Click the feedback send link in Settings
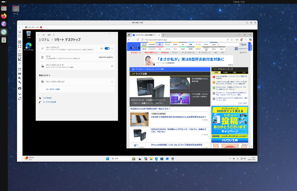This screenshot has width=297, height=191. pyautogui.click(x=49, y=102)
